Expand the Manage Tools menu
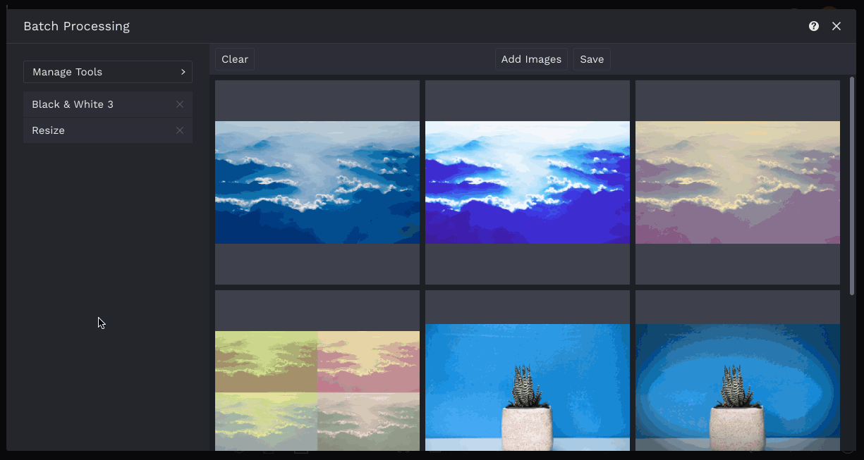The width and height of the screenshot is (864, 460). (x=108, y=72)
